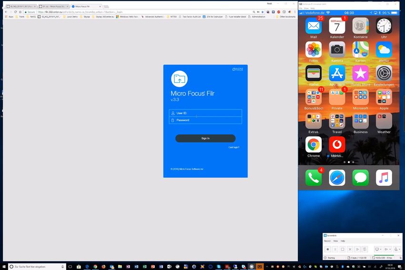Open Safari in the iPhone dock
Screen dimensions: 405x270
tap(337, 178)
